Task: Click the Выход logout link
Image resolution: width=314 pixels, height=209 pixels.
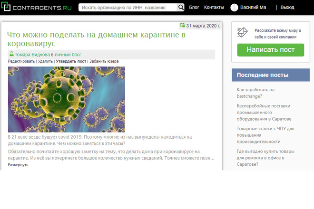Action: (287, 8)
